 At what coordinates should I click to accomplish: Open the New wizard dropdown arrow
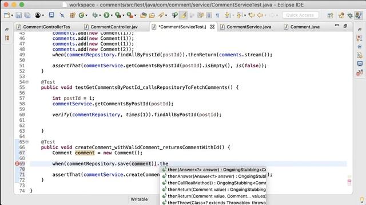click(x=11, y=15)
